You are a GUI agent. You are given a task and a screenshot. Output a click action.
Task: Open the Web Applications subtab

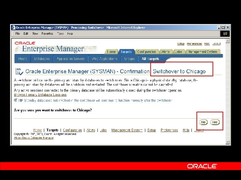tap(104, 59)
